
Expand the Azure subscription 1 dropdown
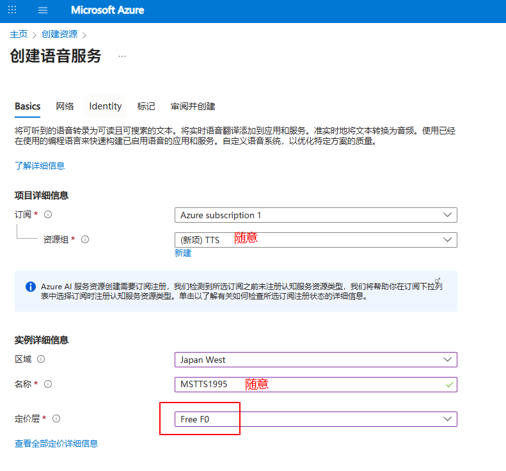(316, 215)
